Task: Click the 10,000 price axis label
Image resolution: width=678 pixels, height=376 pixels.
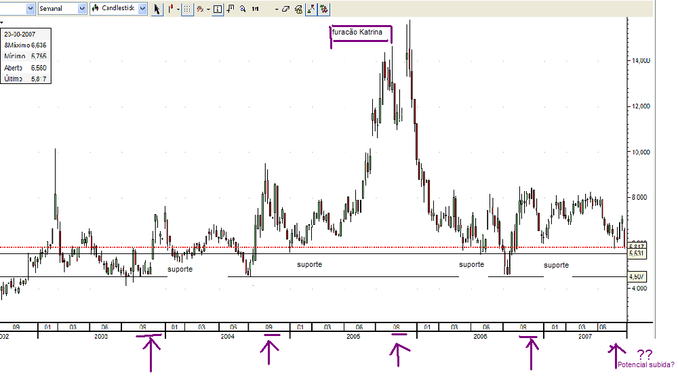Action: tap(641, 152)
